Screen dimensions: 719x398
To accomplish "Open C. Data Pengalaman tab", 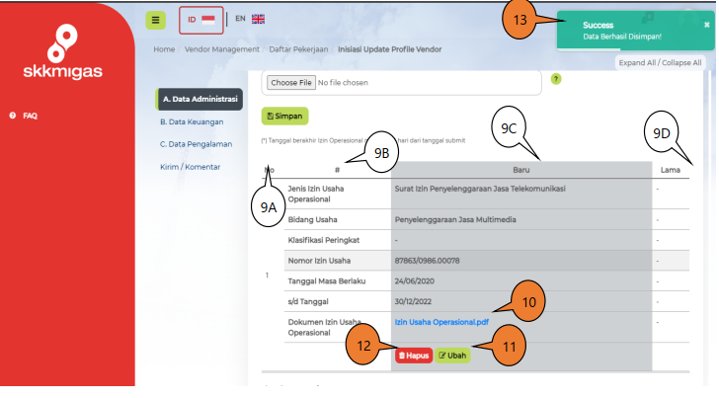I will (196, 144).
